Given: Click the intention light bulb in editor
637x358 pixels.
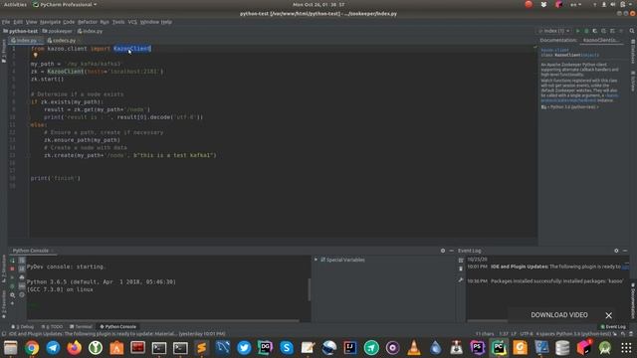Looking at the screenshot, I should pyautogui.click(x=36, y=56).
